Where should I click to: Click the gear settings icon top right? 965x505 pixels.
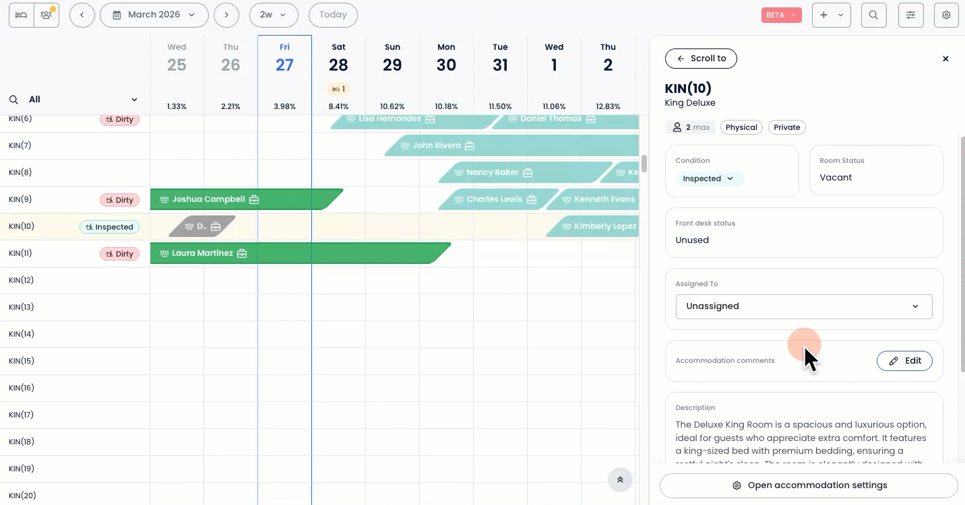click(x=946, y=15)
